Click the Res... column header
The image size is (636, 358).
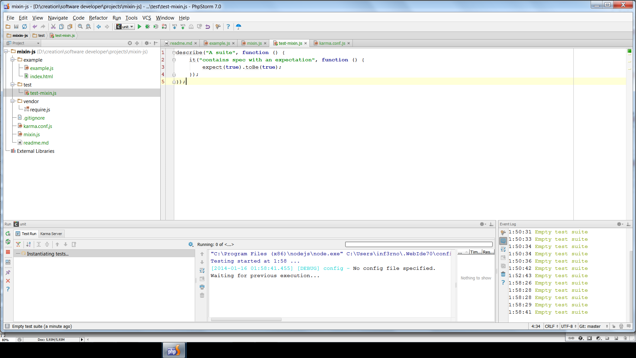pyautogui.click(x=488, y=252)
